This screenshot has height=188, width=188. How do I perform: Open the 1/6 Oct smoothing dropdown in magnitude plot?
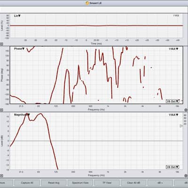[x=172, y=167]
